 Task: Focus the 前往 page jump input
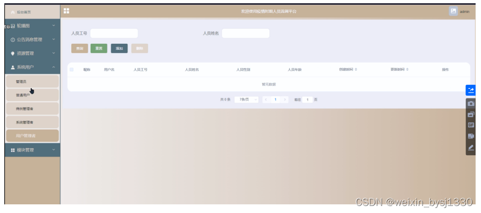[307, 99]
